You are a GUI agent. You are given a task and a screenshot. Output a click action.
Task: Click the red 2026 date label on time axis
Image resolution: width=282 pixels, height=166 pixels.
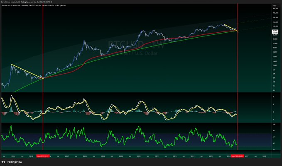pyautogui.click(x=238, y=156)
